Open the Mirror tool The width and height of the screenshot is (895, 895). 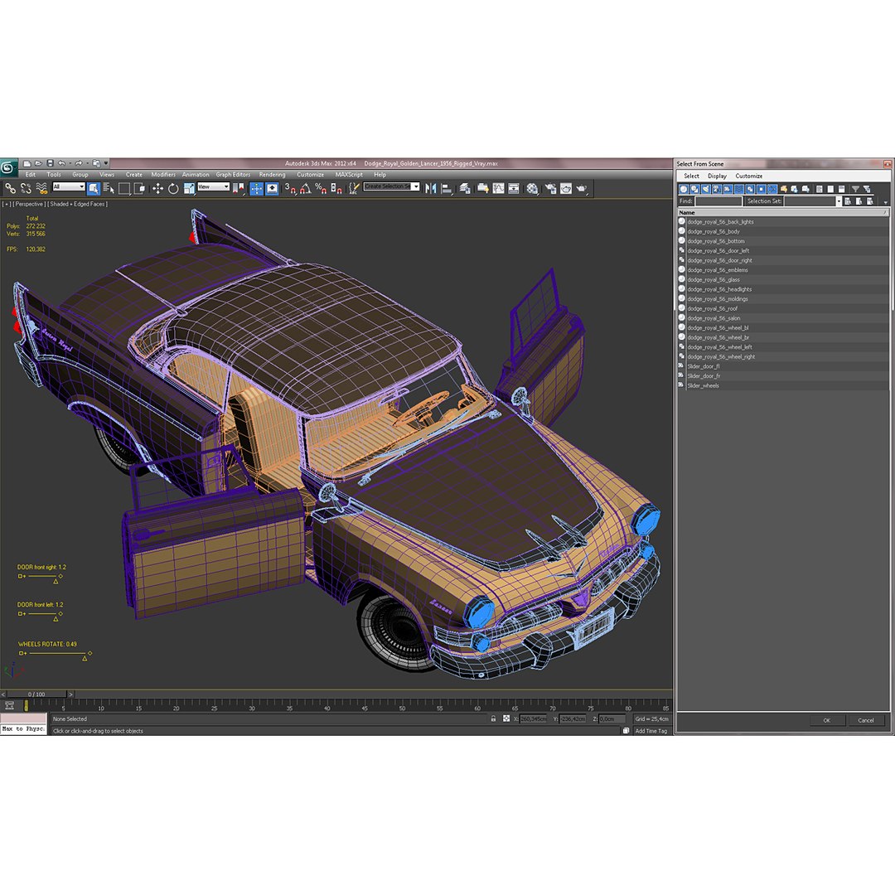tap(430, 188)
